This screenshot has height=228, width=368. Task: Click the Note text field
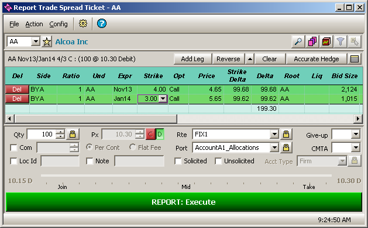pos(139,161)
